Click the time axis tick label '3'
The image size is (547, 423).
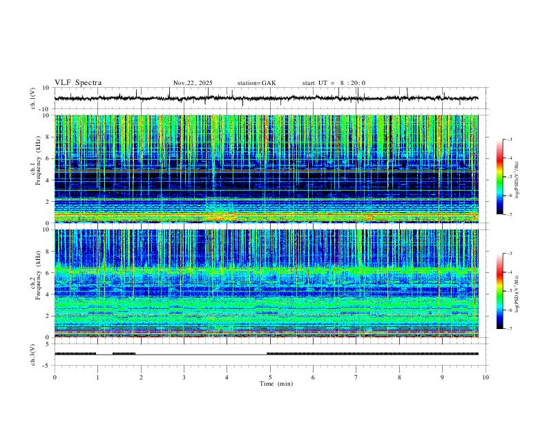tap(184, 377)
